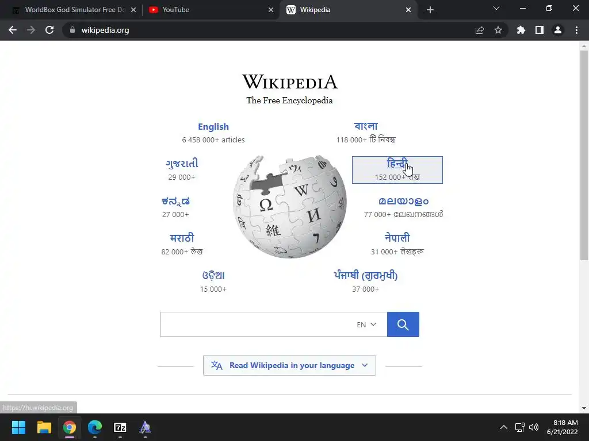The height and width of the screenshot is (441, 589).
Task: Expand Read Wikipedia in your language
Action: point(290,365)
